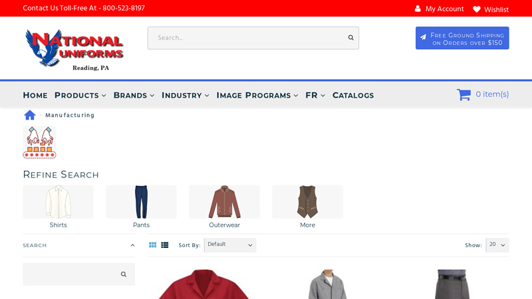The height and width of the screenshot is (299, 532).
Task: Click the My Account link
Action: tap(444, 9)
